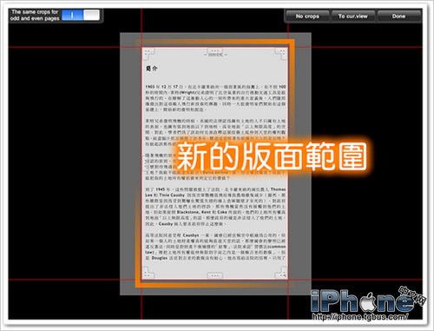Click the paragraph mentioning Thomas Lee and Tinie Causby
Viewport: 434px width, 331px height.
[x=215, y=207]
